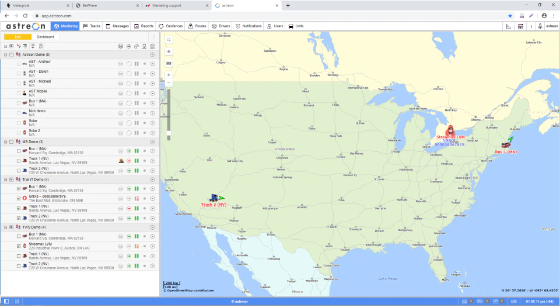The height and width of the screenshot is (306, 560).
Task: Open the chart icon in top-right toolbar
Action: (x=509, y=26)
